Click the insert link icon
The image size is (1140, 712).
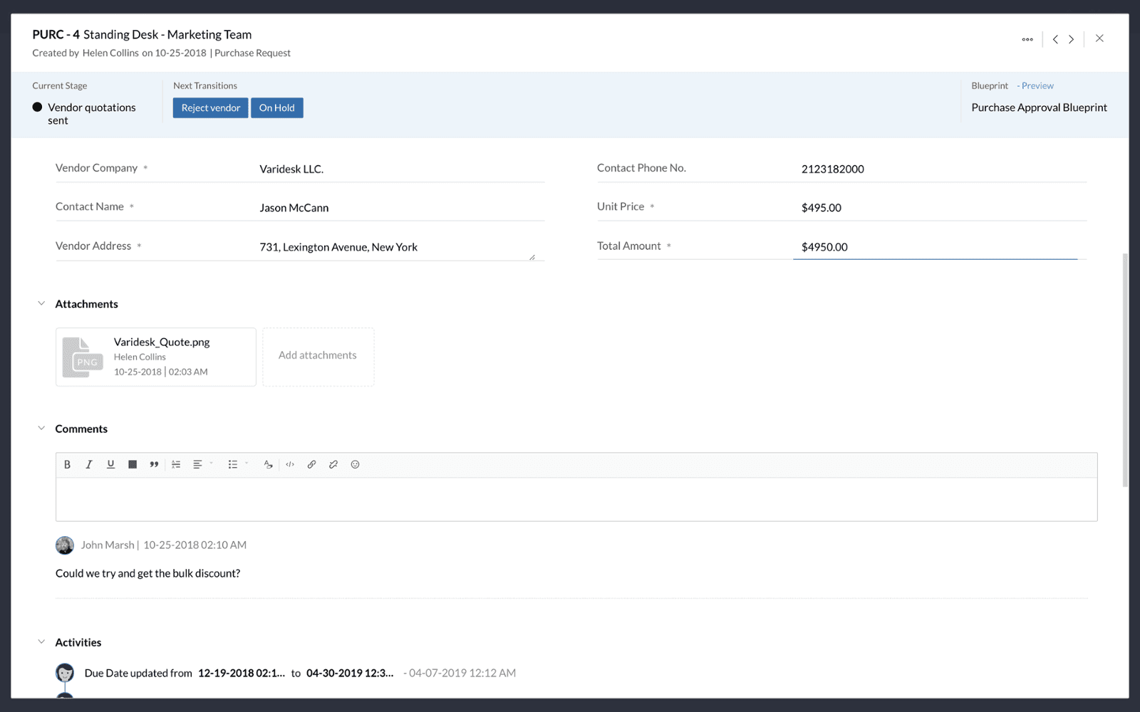pyautogui.click(x=311, y=464)
